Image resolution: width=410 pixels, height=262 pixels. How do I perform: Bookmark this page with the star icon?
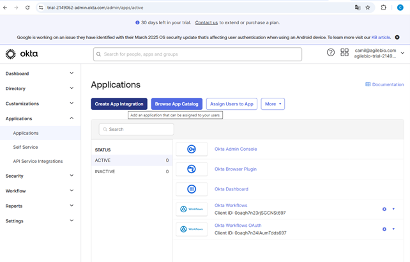tap(368, 8)
